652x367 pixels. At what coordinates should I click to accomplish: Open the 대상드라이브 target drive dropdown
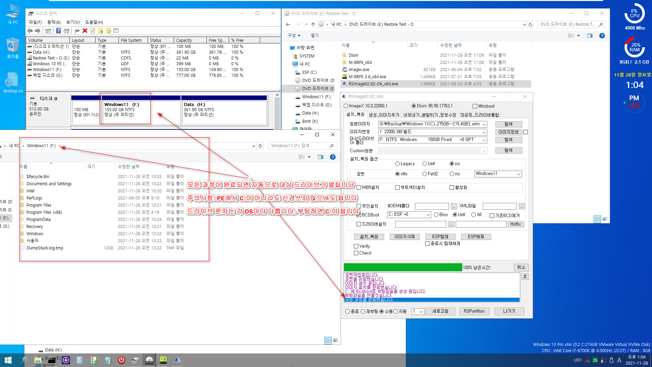click(x=484, y=140)
